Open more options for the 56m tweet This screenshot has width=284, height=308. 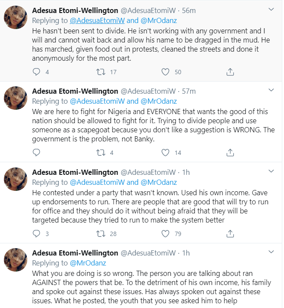pyautogui.click(x=271, y=9)
